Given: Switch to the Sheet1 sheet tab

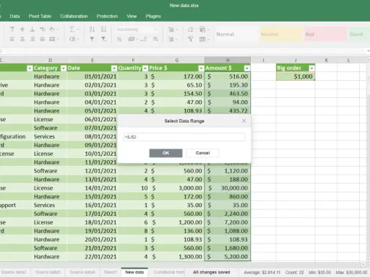Looking at the screenshot, I should tap(111, 272).
